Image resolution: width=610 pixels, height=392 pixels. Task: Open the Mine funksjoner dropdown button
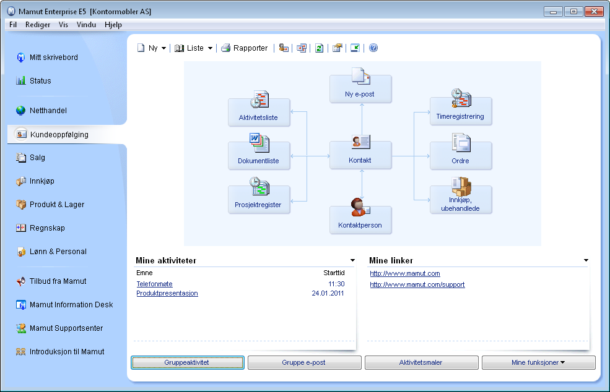tap(538, 362)
